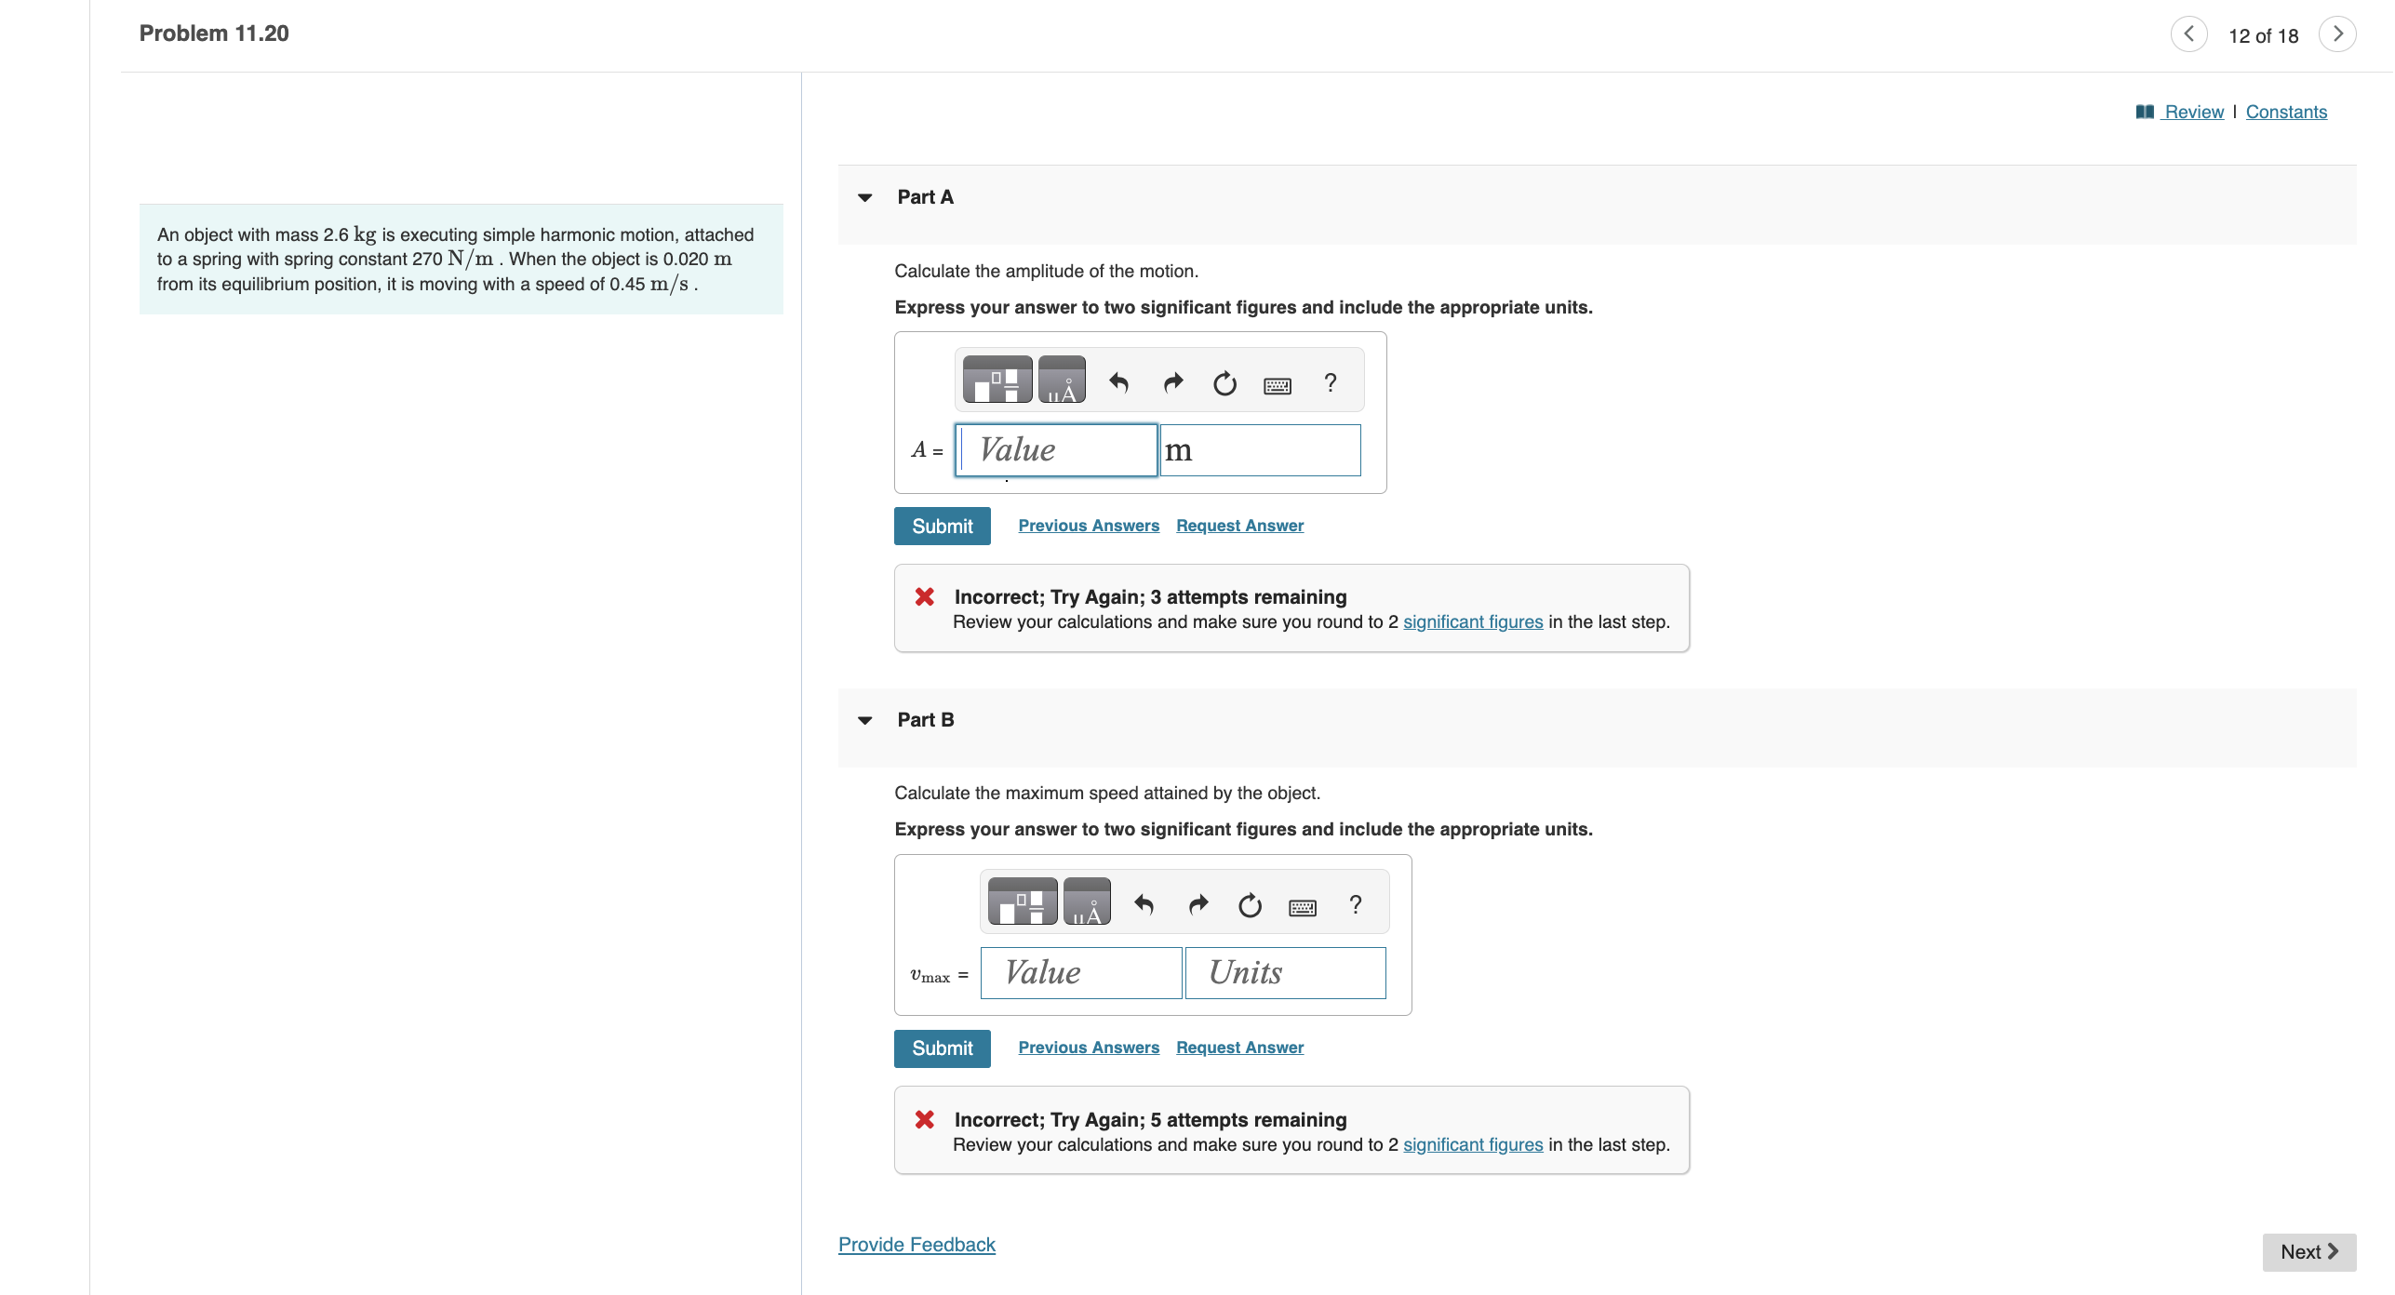Collapse the Part A section

click(x=865, y=197)
